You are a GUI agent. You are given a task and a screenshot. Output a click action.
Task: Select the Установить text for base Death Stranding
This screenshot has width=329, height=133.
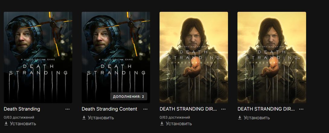(x=23, y=124)
